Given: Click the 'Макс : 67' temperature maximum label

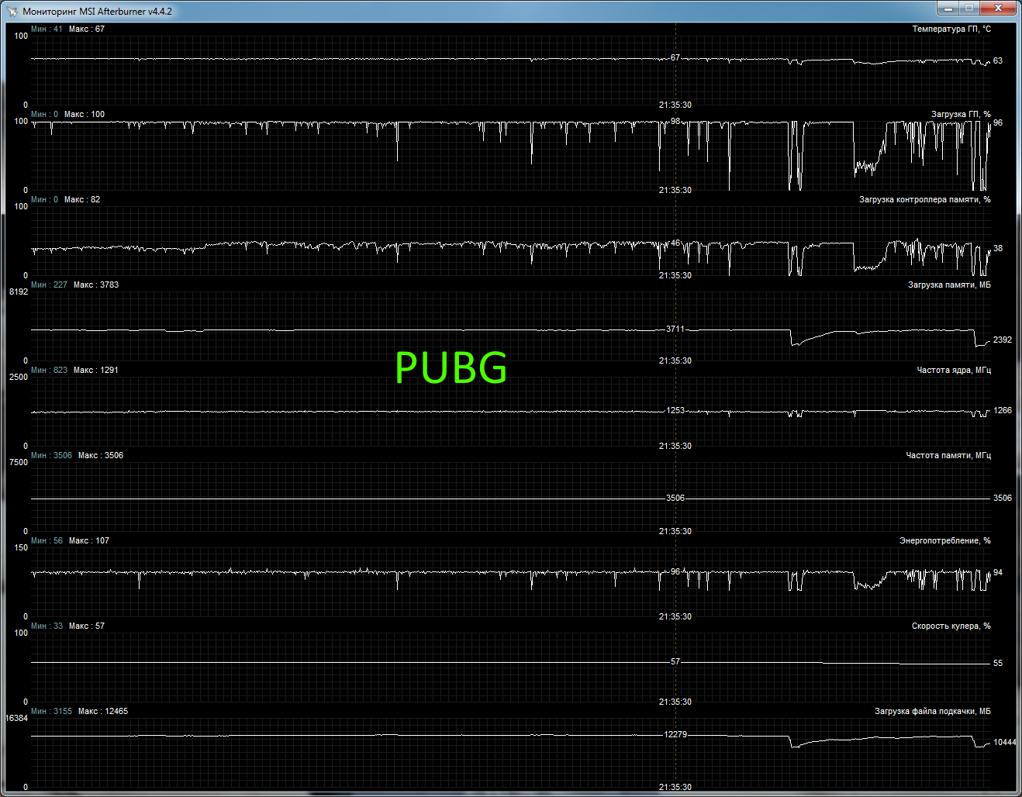Looking at the screenshot, I should pos(87,29).
